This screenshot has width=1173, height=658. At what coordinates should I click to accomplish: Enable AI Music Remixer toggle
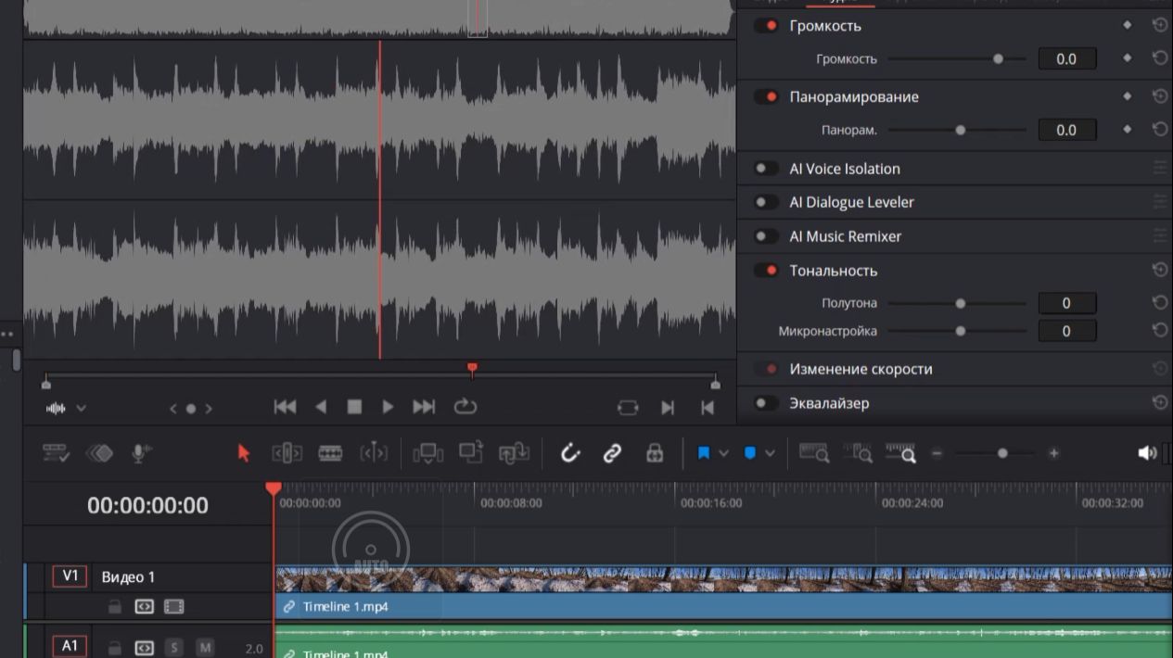(766, 236)
